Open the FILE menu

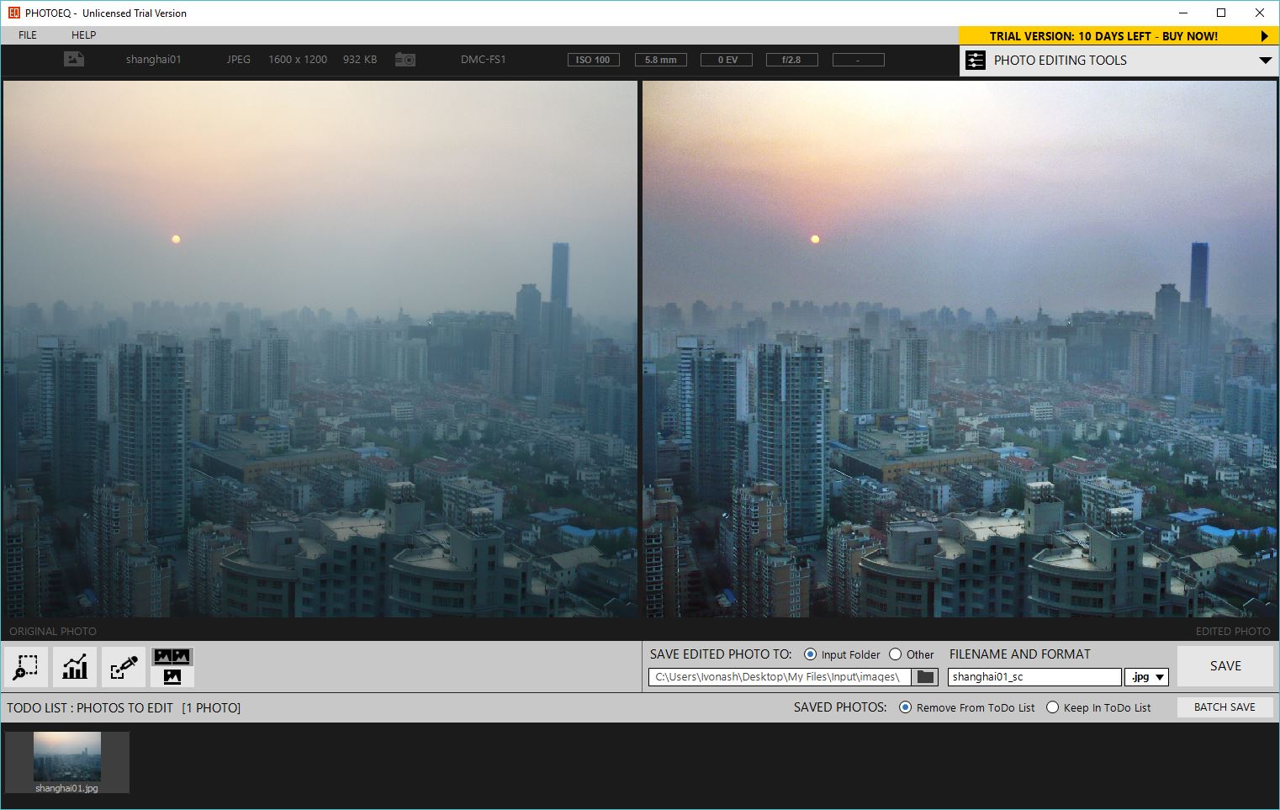click(28, 35)
